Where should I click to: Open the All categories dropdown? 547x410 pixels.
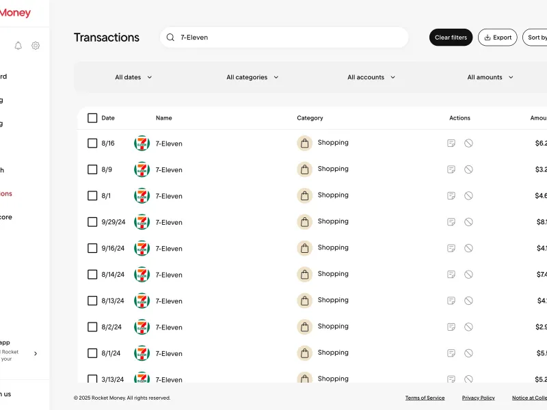(x=252, y=77)
